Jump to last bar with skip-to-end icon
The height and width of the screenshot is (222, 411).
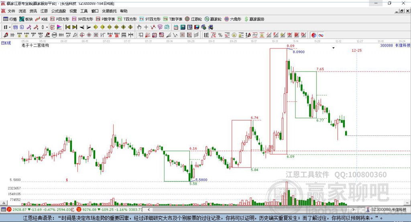point(75,27)
